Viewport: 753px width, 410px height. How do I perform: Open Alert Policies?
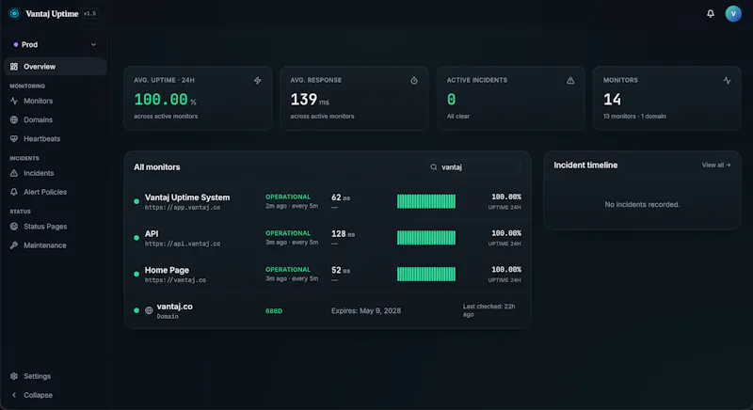point(45,192)
